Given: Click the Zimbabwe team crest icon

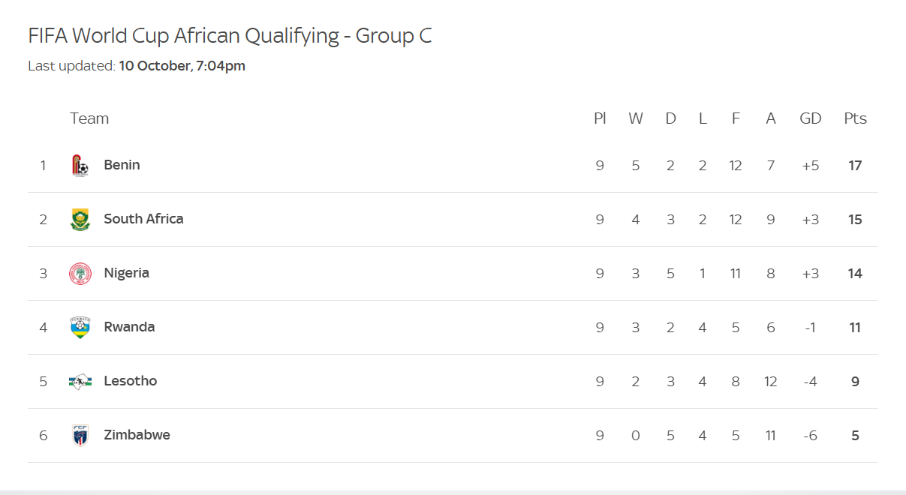Looking at the screenshot, I should [80, 435].
